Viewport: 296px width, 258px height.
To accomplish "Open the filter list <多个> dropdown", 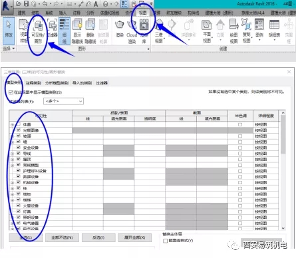I will 63,101.
